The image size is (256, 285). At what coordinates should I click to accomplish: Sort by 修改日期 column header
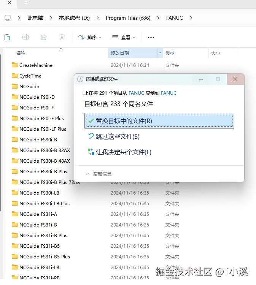point(120,53)
